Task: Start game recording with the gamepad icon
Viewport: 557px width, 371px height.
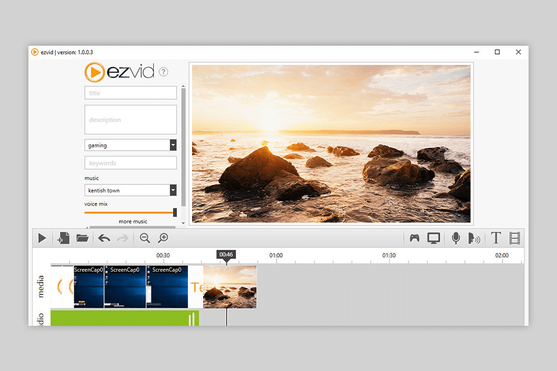Action: (414, 238)
